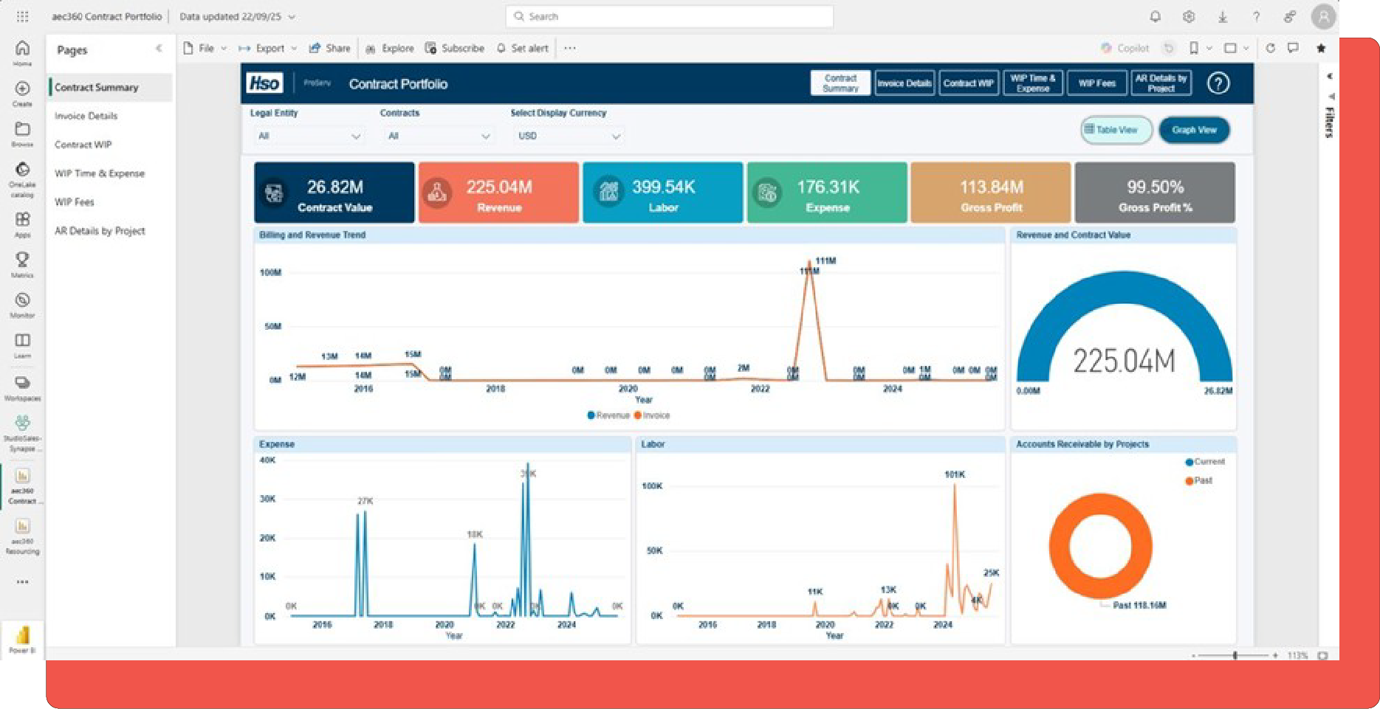Select aec360 Contract report icon in rail
The height and width of the screenshot is (709, 1380).
23,485
